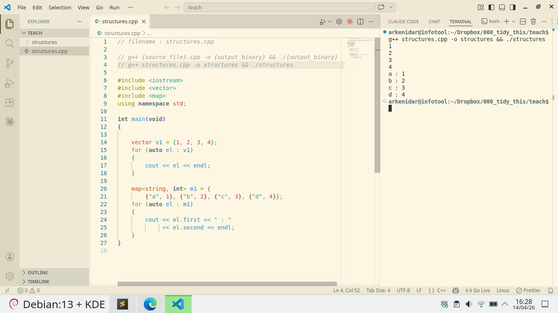Toggle the bottom panel layout button

coord(502,7)
